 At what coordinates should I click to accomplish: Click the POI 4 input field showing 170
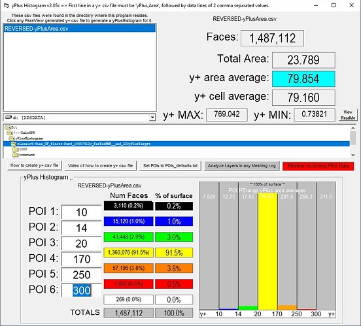(x=82, y=259)
